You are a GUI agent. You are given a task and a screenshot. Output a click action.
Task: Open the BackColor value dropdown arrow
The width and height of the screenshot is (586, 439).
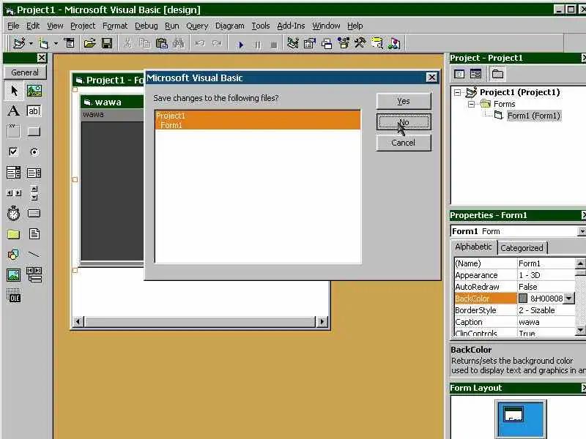(x=569, y=299)
